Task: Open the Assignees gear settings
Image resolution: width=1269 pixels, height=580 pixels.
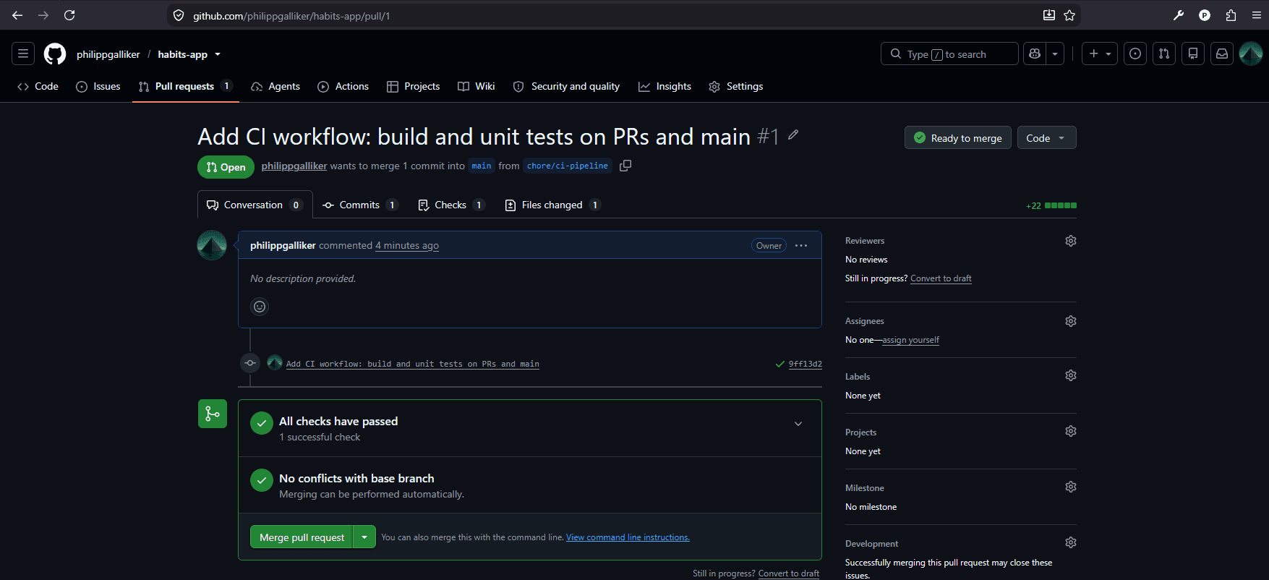Action: [x=1071, y=321]
